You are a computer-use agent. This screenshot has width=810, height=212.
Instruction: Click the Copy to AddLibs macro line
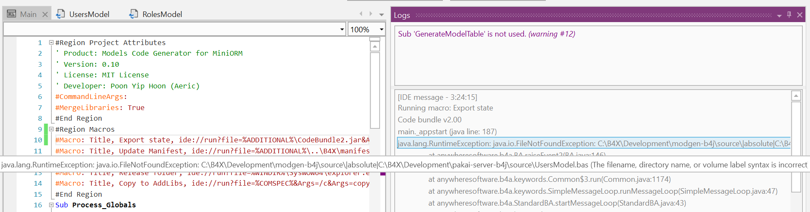212,183
